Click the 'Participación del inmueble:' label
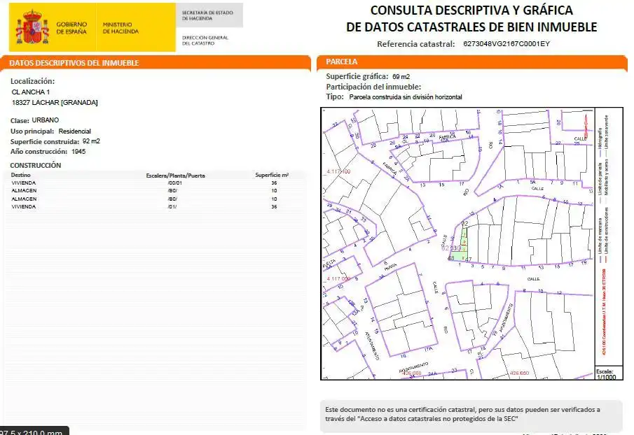Screen dimensions: 634x435 (373, 87)
